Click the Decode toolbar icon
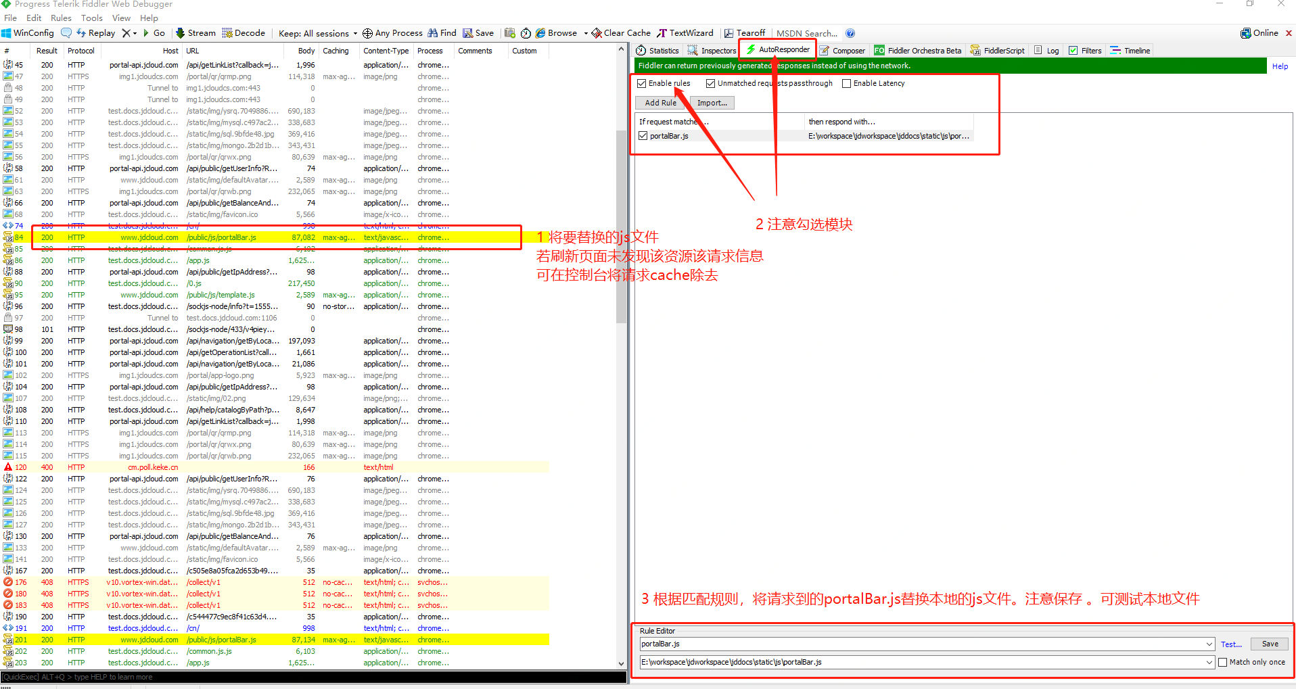The image size is (1296, 689). point(244,32)
